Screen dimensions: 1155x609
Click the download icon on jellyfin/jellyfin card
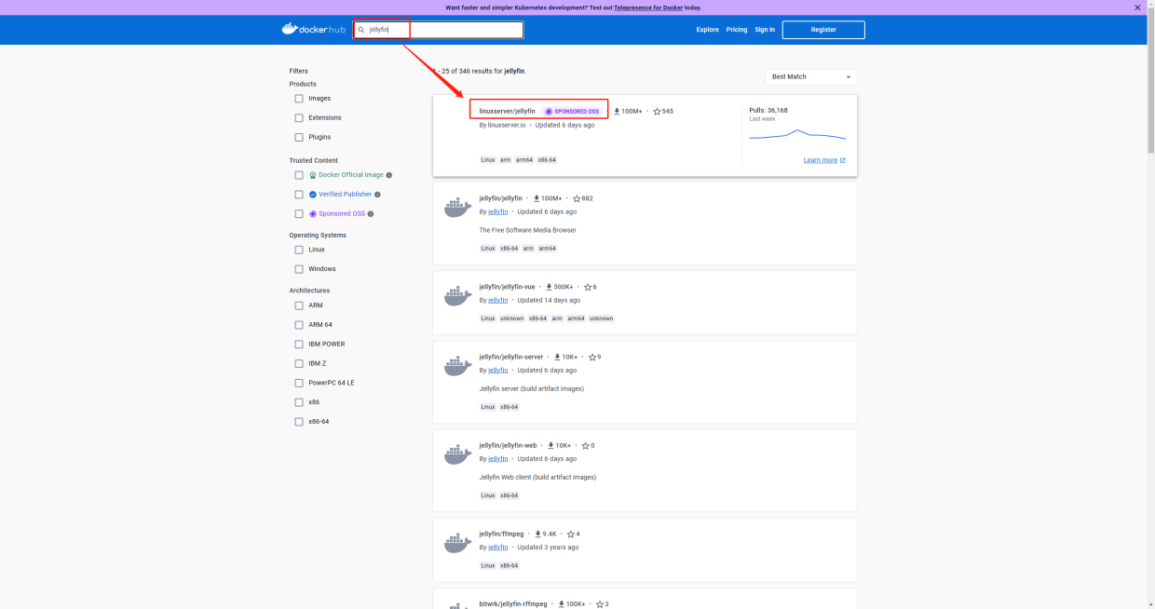537,198
